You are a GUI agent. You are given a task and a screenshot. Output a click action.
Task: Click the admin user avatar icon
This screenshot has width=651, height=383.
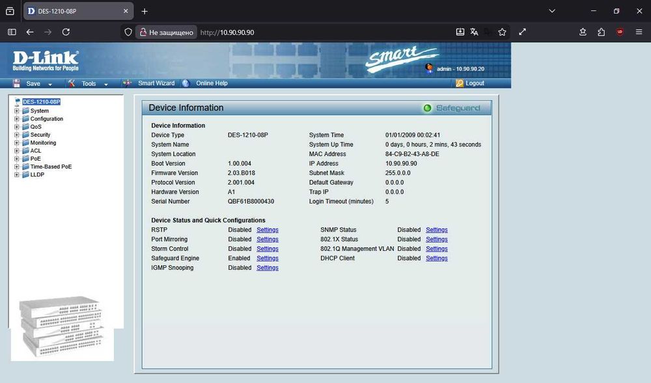pos(429,68)
